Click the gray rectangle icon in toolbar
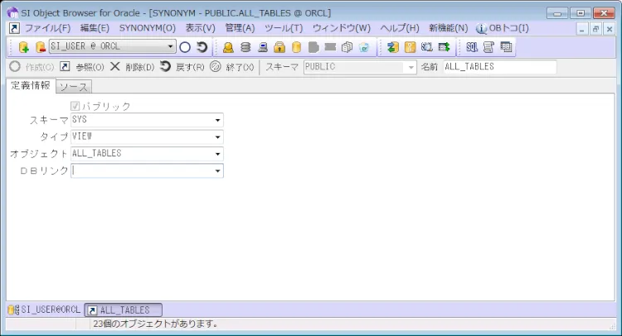Image resolution: width=622 pixels, height=336 pixels. [x=330, y=47]
